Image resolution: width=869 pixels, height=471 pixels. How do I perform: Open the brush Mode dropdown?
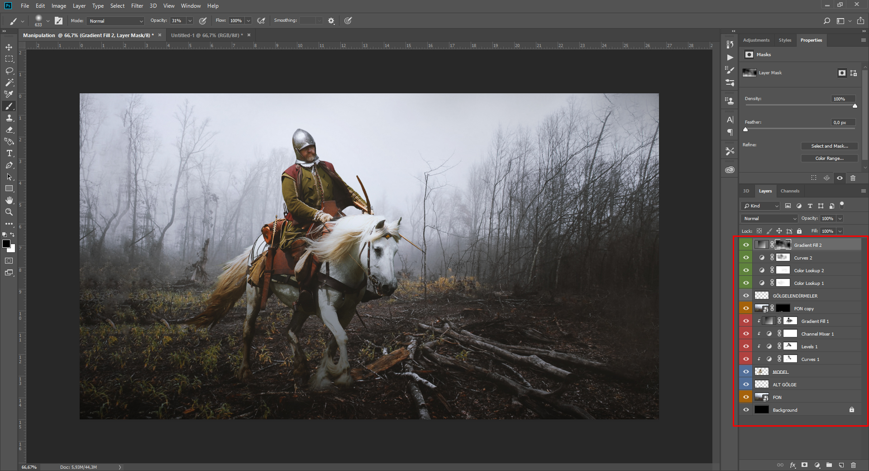(x=115, y=21)
